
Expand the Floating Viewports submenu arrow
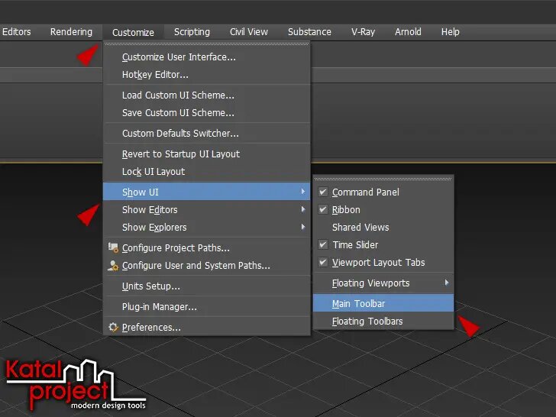pos(447,283)
